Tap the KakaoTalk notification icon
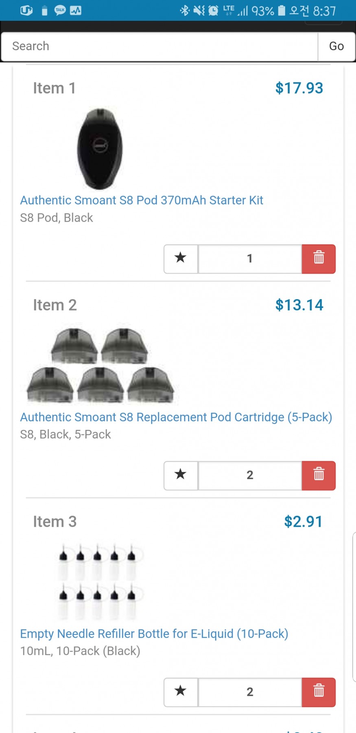 [x=60, y=11]
